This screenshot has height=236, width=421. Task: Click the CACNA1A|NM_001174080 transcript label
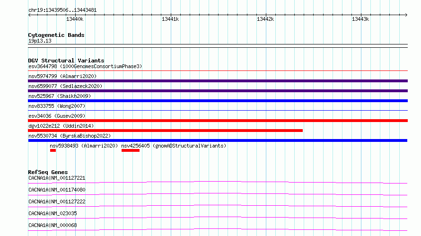click(x=57, y=190)
